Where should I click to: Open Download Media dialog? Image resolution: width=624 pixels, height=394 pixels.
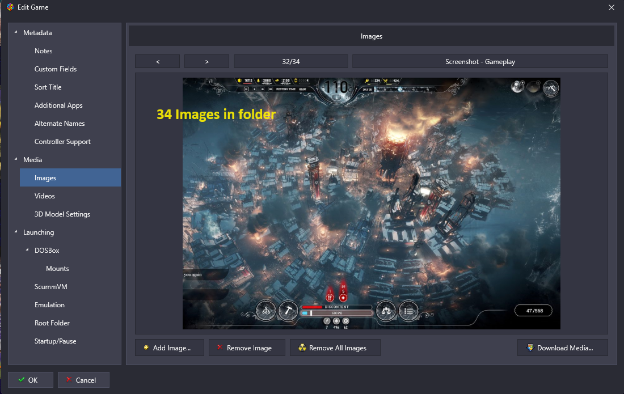pos(563,348)
